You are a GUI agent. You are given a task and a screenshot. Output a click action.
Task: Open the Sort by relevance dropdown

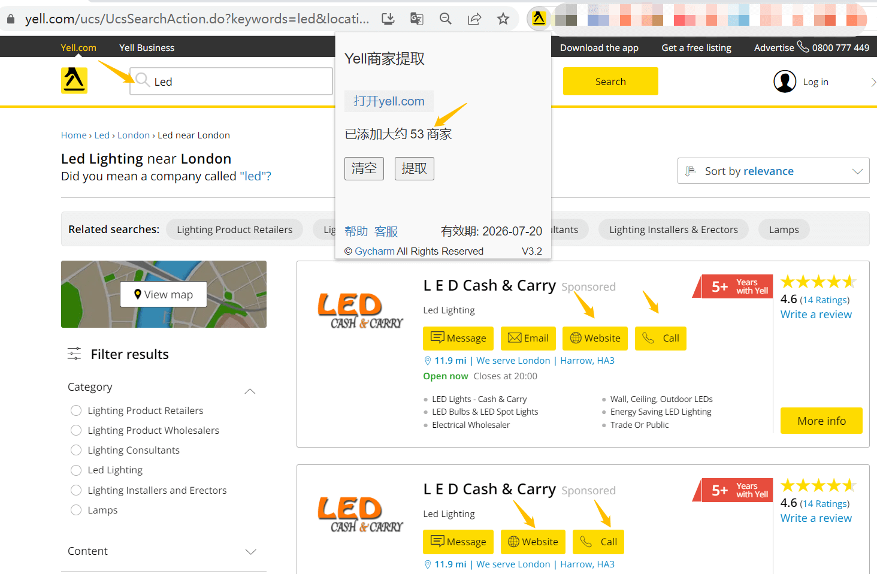[x=773, y=171]
